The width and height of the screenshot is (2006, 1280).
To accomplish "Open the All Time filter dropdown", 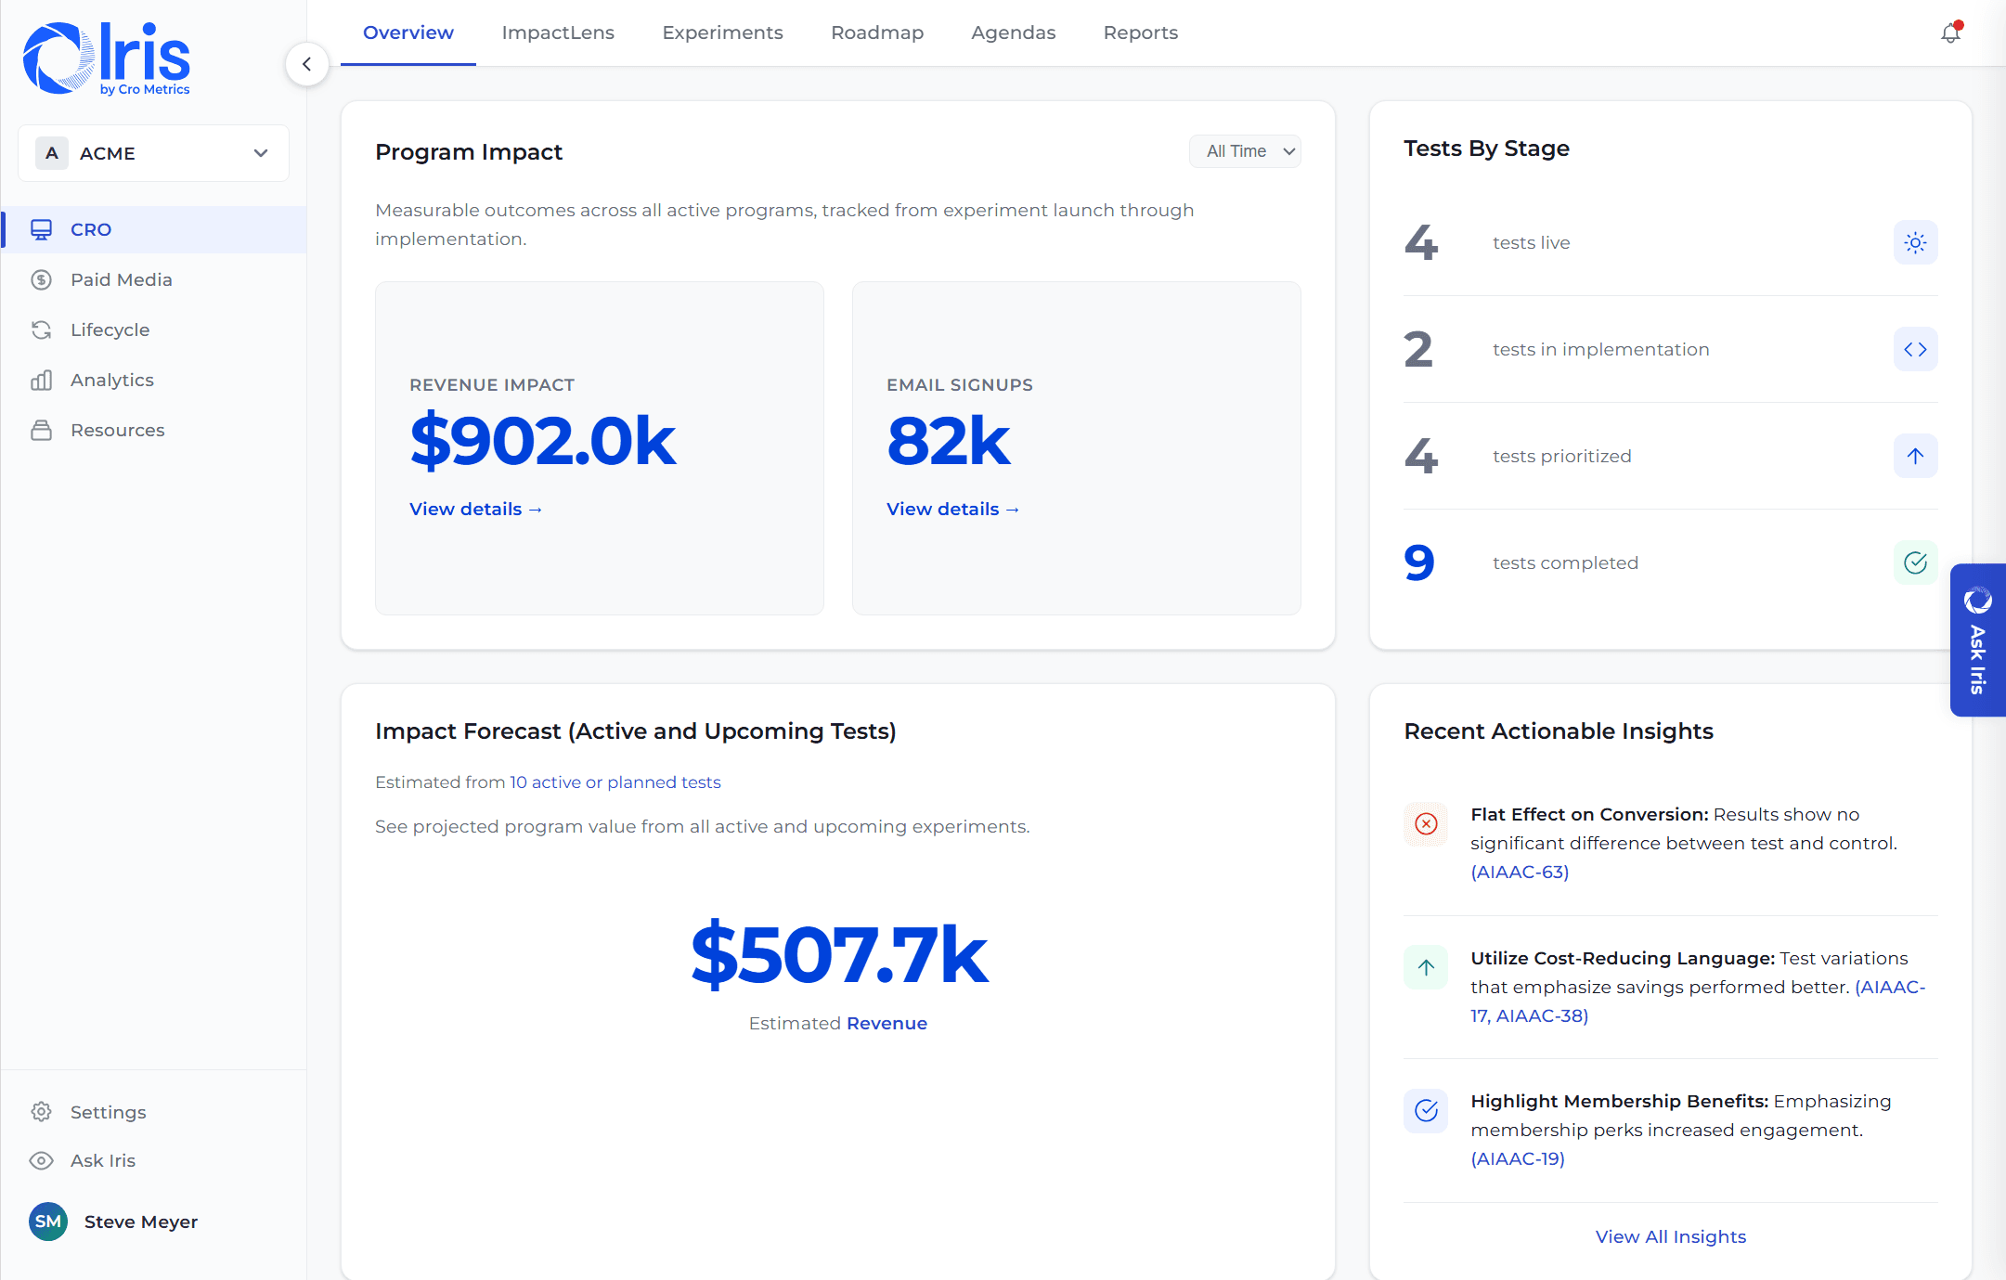I will click(1245, 150).
